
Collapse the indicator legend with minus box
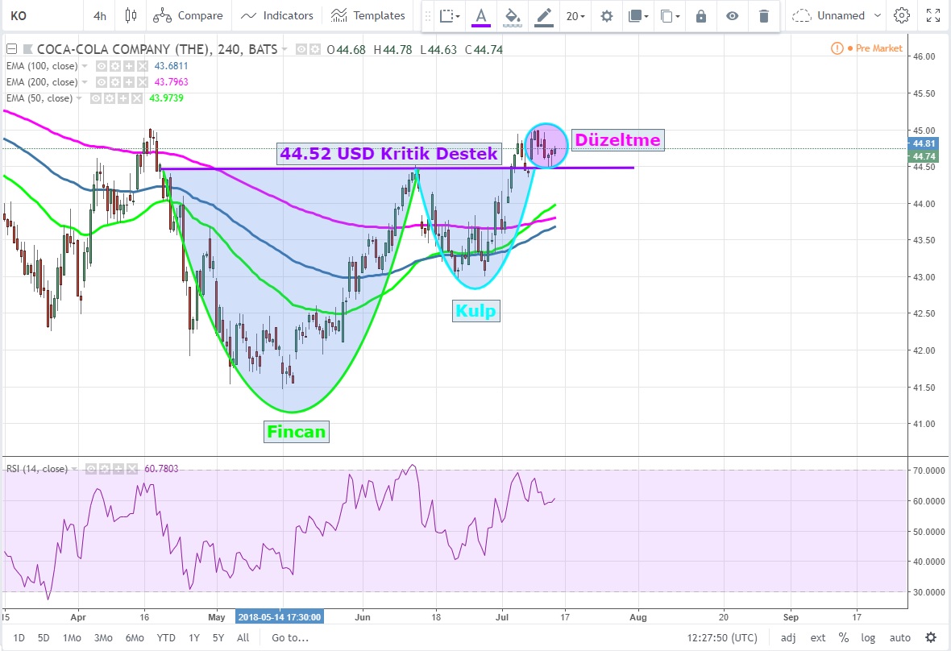11,49
